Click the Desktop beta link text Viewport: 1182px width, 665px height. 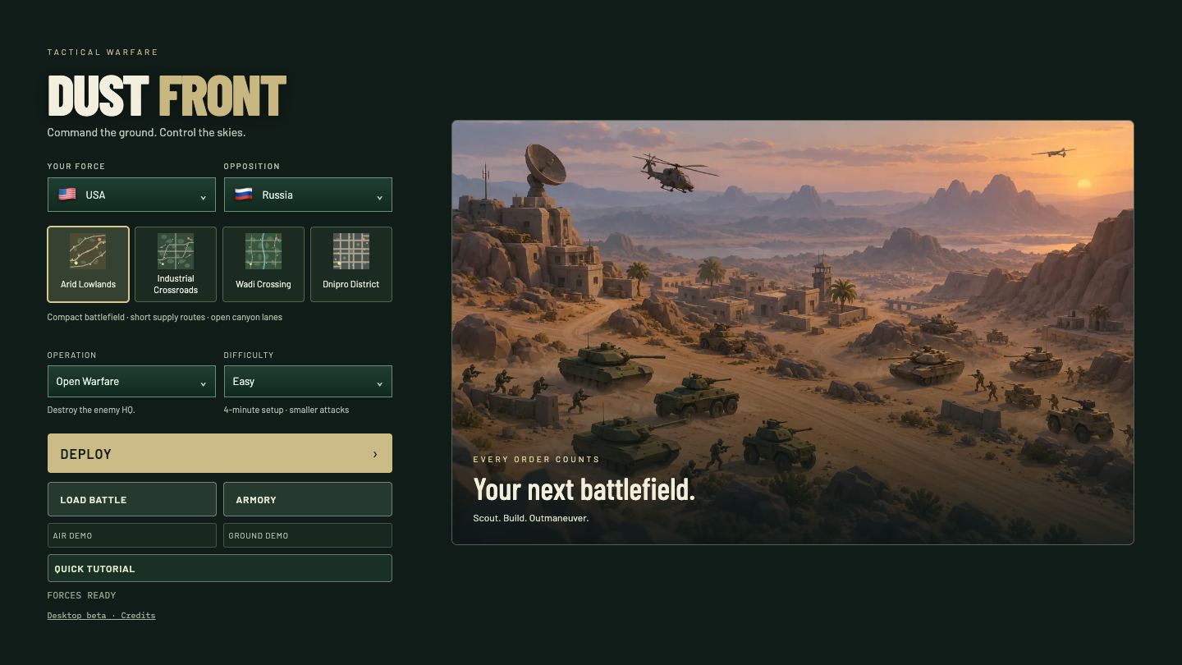coord(76,615)
